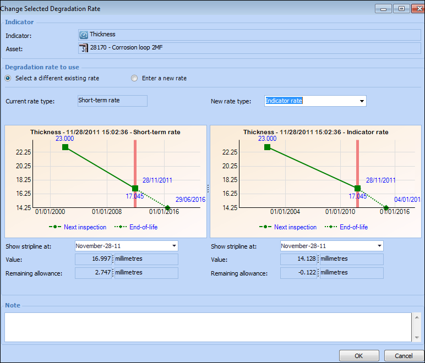This screenshot has height=363, width=425.
Task: Click the splitter handle between the two charts
Action: tap(208, 188)
